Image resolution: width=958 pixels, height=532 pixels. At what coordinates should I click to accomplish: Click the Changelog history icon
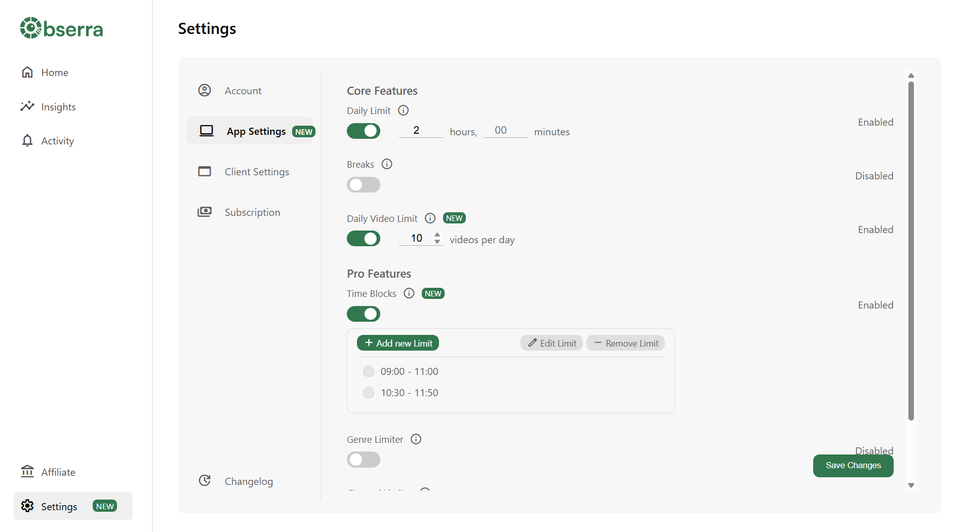[x=205, y=480]
